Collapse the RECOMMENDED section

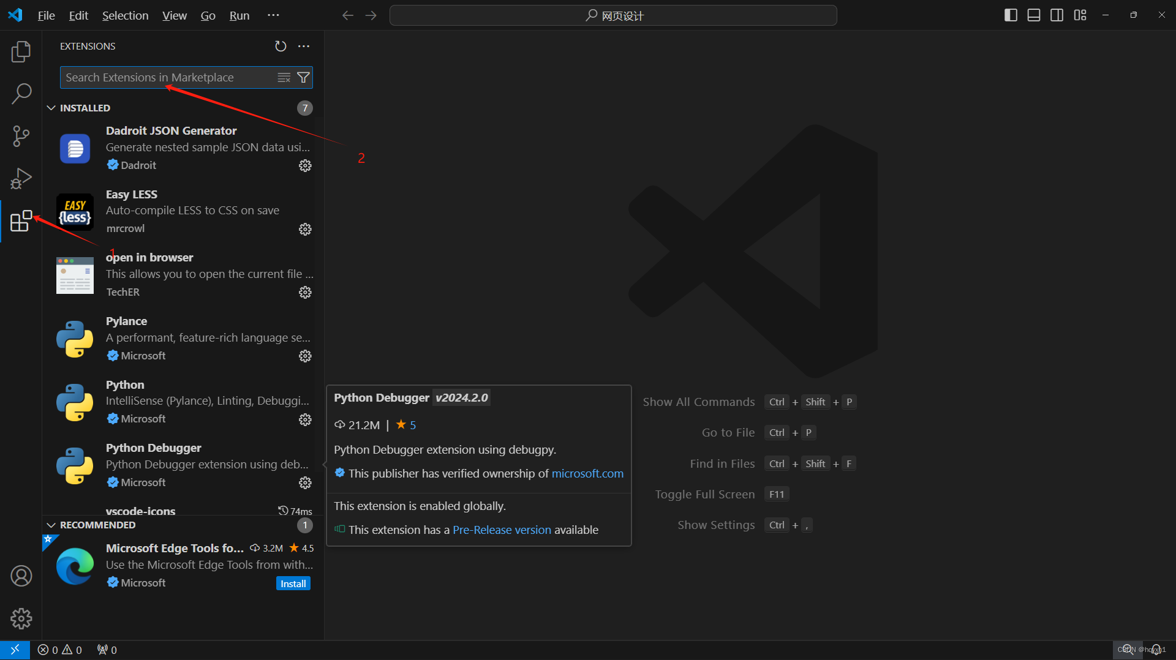click(51, 525)
